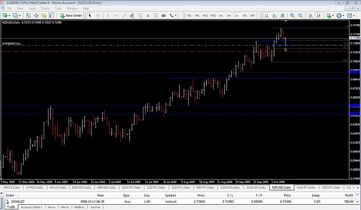Select order row 10360187
The width and height of the screenshot is (361, 210).
point(179,201)
